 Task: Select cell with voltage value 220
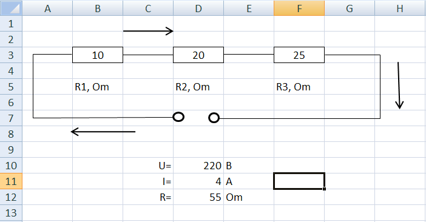point(198,165)
